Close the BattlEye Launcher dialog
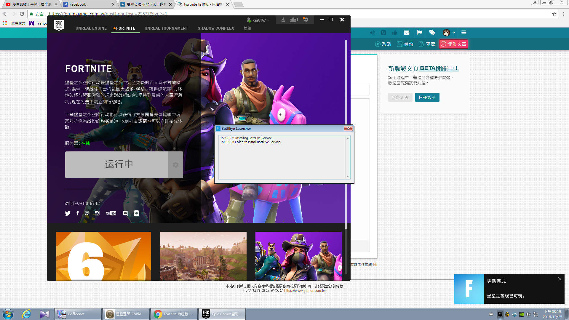Screen dimensions: 569x320 348,128
